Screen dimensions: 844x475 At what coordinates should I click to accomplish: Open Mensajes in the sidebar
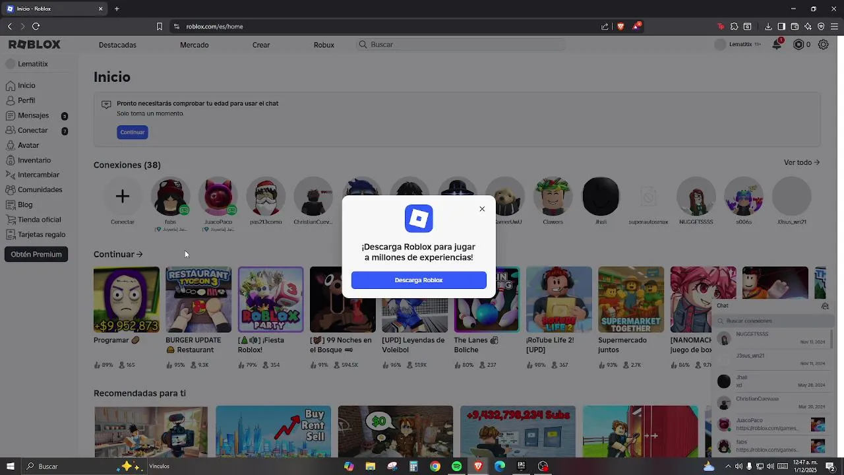tap(33, 115)
